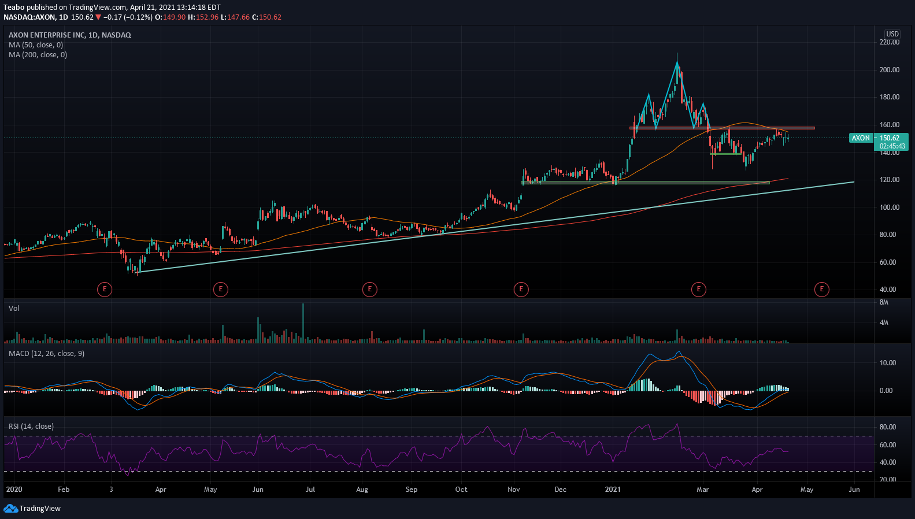
Task: Click the Oct label on time axis
Action: click(461, 490)
